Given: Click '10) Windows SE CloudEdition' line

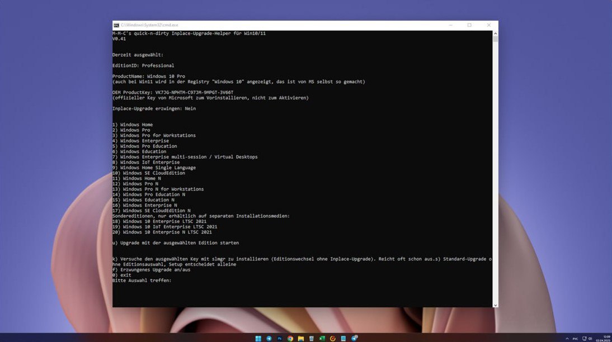Looking at the screenshot, I should [149, 173].
